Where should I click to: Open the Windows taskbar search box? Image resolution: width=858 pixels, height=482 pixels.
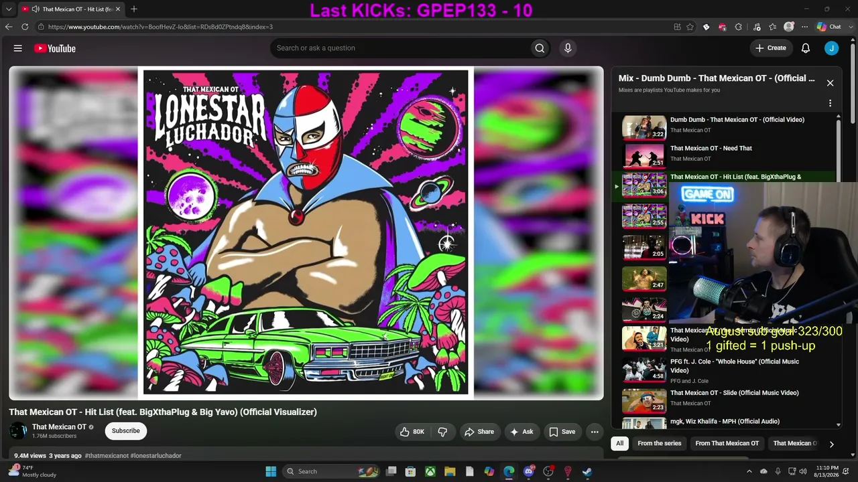pyautogui.click(x=332, y=471)
